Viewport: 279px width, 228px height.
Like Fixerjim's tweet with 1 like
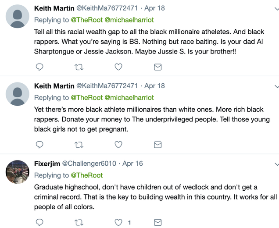point(118,222)
